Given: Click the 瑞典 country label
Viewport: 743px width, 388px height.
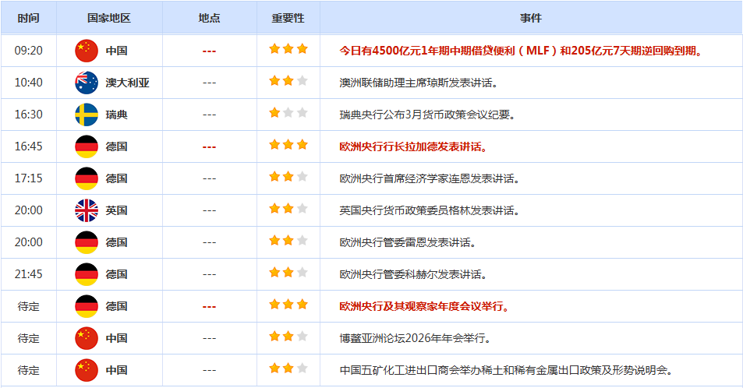Looking at the screenshot, I should click(x=117, y=115).
